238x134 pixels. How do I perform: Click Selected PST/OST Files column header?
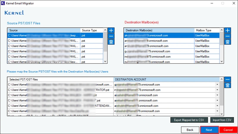tap(60, 79)
